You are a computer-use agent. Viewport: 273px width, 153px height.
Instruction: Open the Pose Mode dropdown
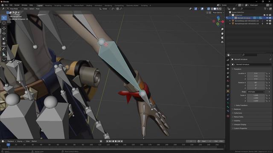[15, 8]
